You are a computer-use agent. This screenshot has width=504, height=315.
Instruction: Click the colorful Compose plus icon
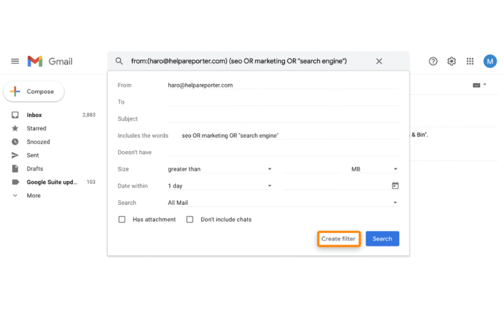point(14,91)
